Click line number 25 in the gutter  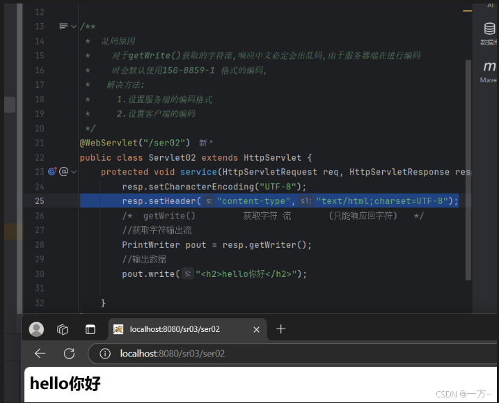click(x=40, y=201)
